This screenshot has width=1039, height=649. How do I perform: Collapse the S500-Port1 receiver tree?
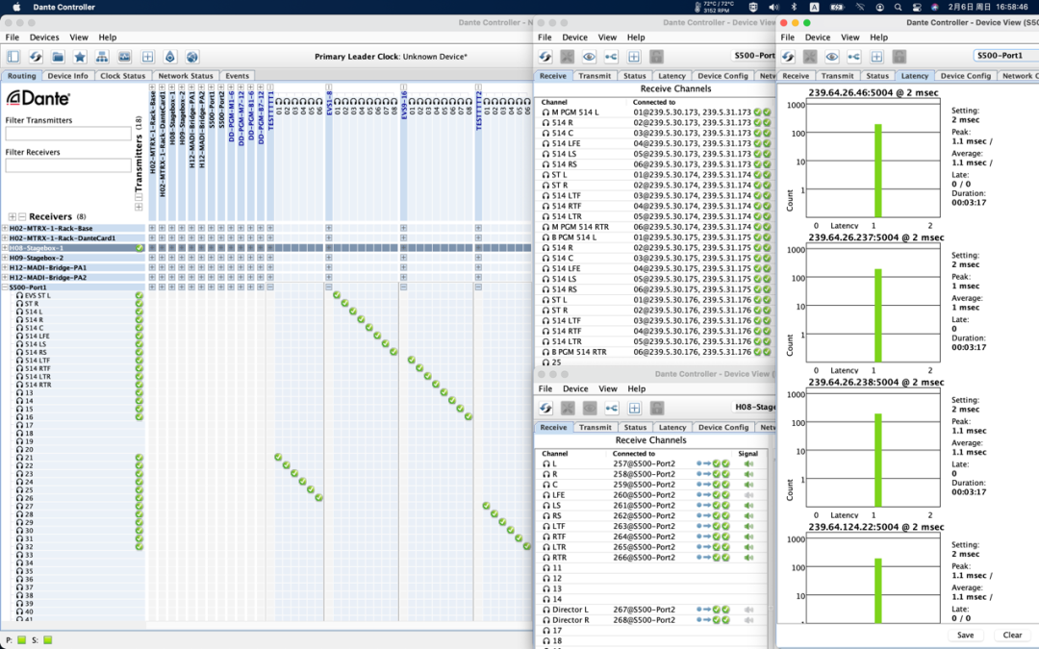coord(6,287)
